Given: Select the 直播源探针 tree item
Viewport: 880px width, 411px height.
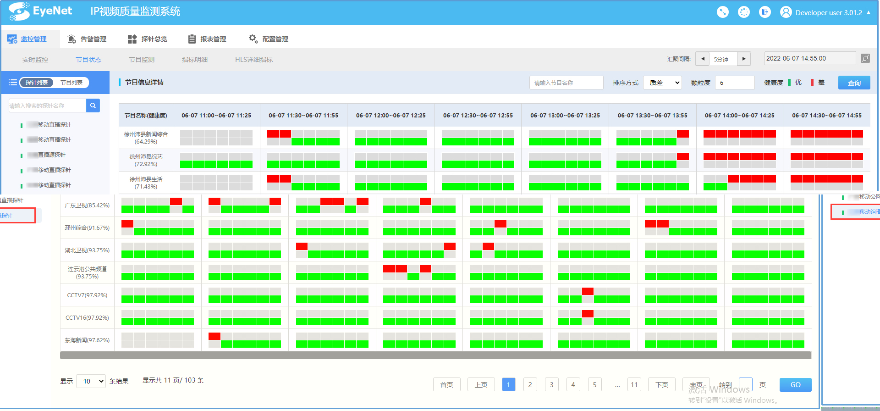Looking at the screenshot, I should point(46,155).
